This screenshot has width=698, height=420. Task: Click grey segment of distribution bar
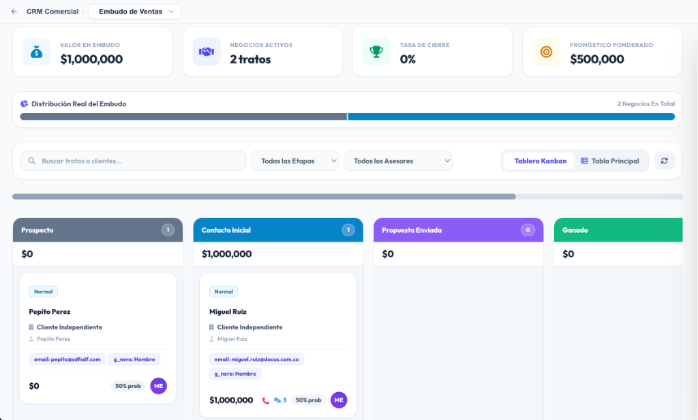pyautogui.click(x=183, y=116)
